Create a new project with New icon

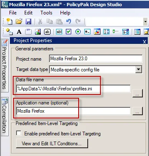click(9, 21)
